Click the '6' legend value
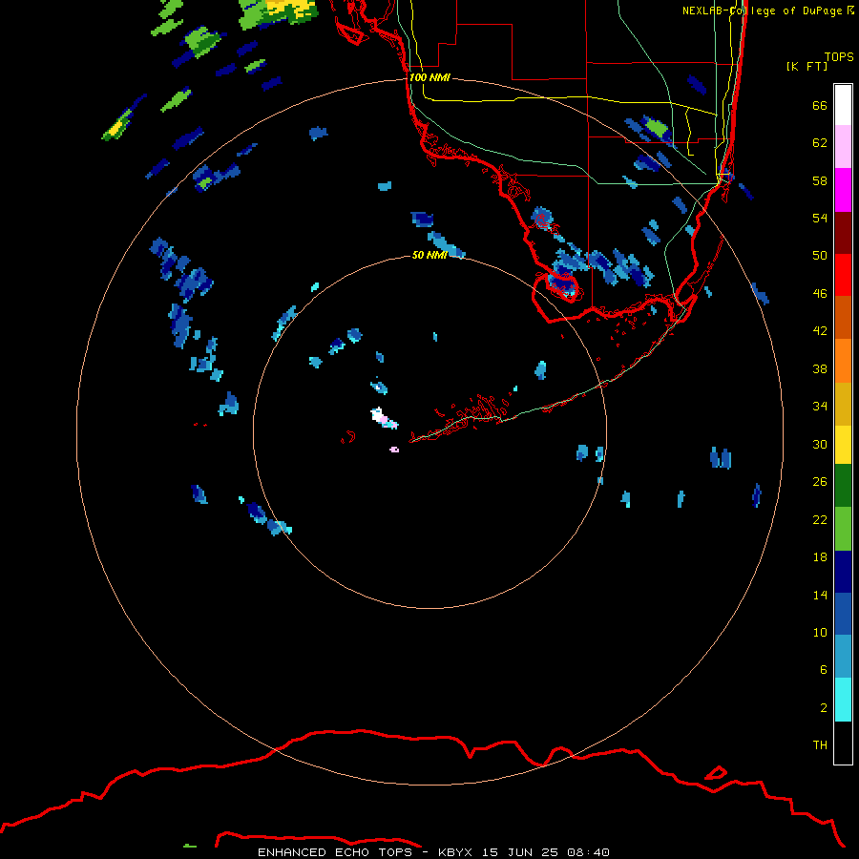The image size is (859, 859). click(x=824, y=670)
